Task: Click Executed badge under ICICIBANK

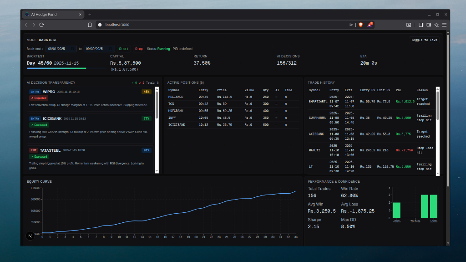Action: [x=39, y=125]
